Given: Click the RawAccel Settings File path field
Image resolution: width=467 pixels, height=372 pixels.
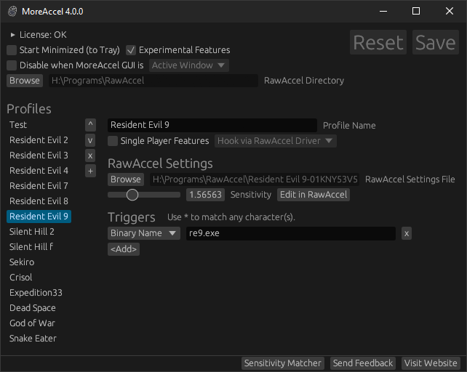Looking at the screenshot, I should pyautogui.click(x=255, y=179).
